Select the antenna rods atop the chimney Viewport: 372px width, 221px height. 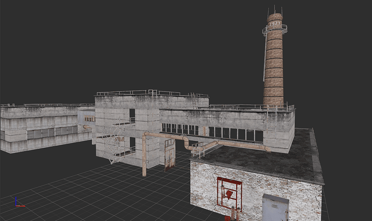pyautogui.click(x=274, y=10)
